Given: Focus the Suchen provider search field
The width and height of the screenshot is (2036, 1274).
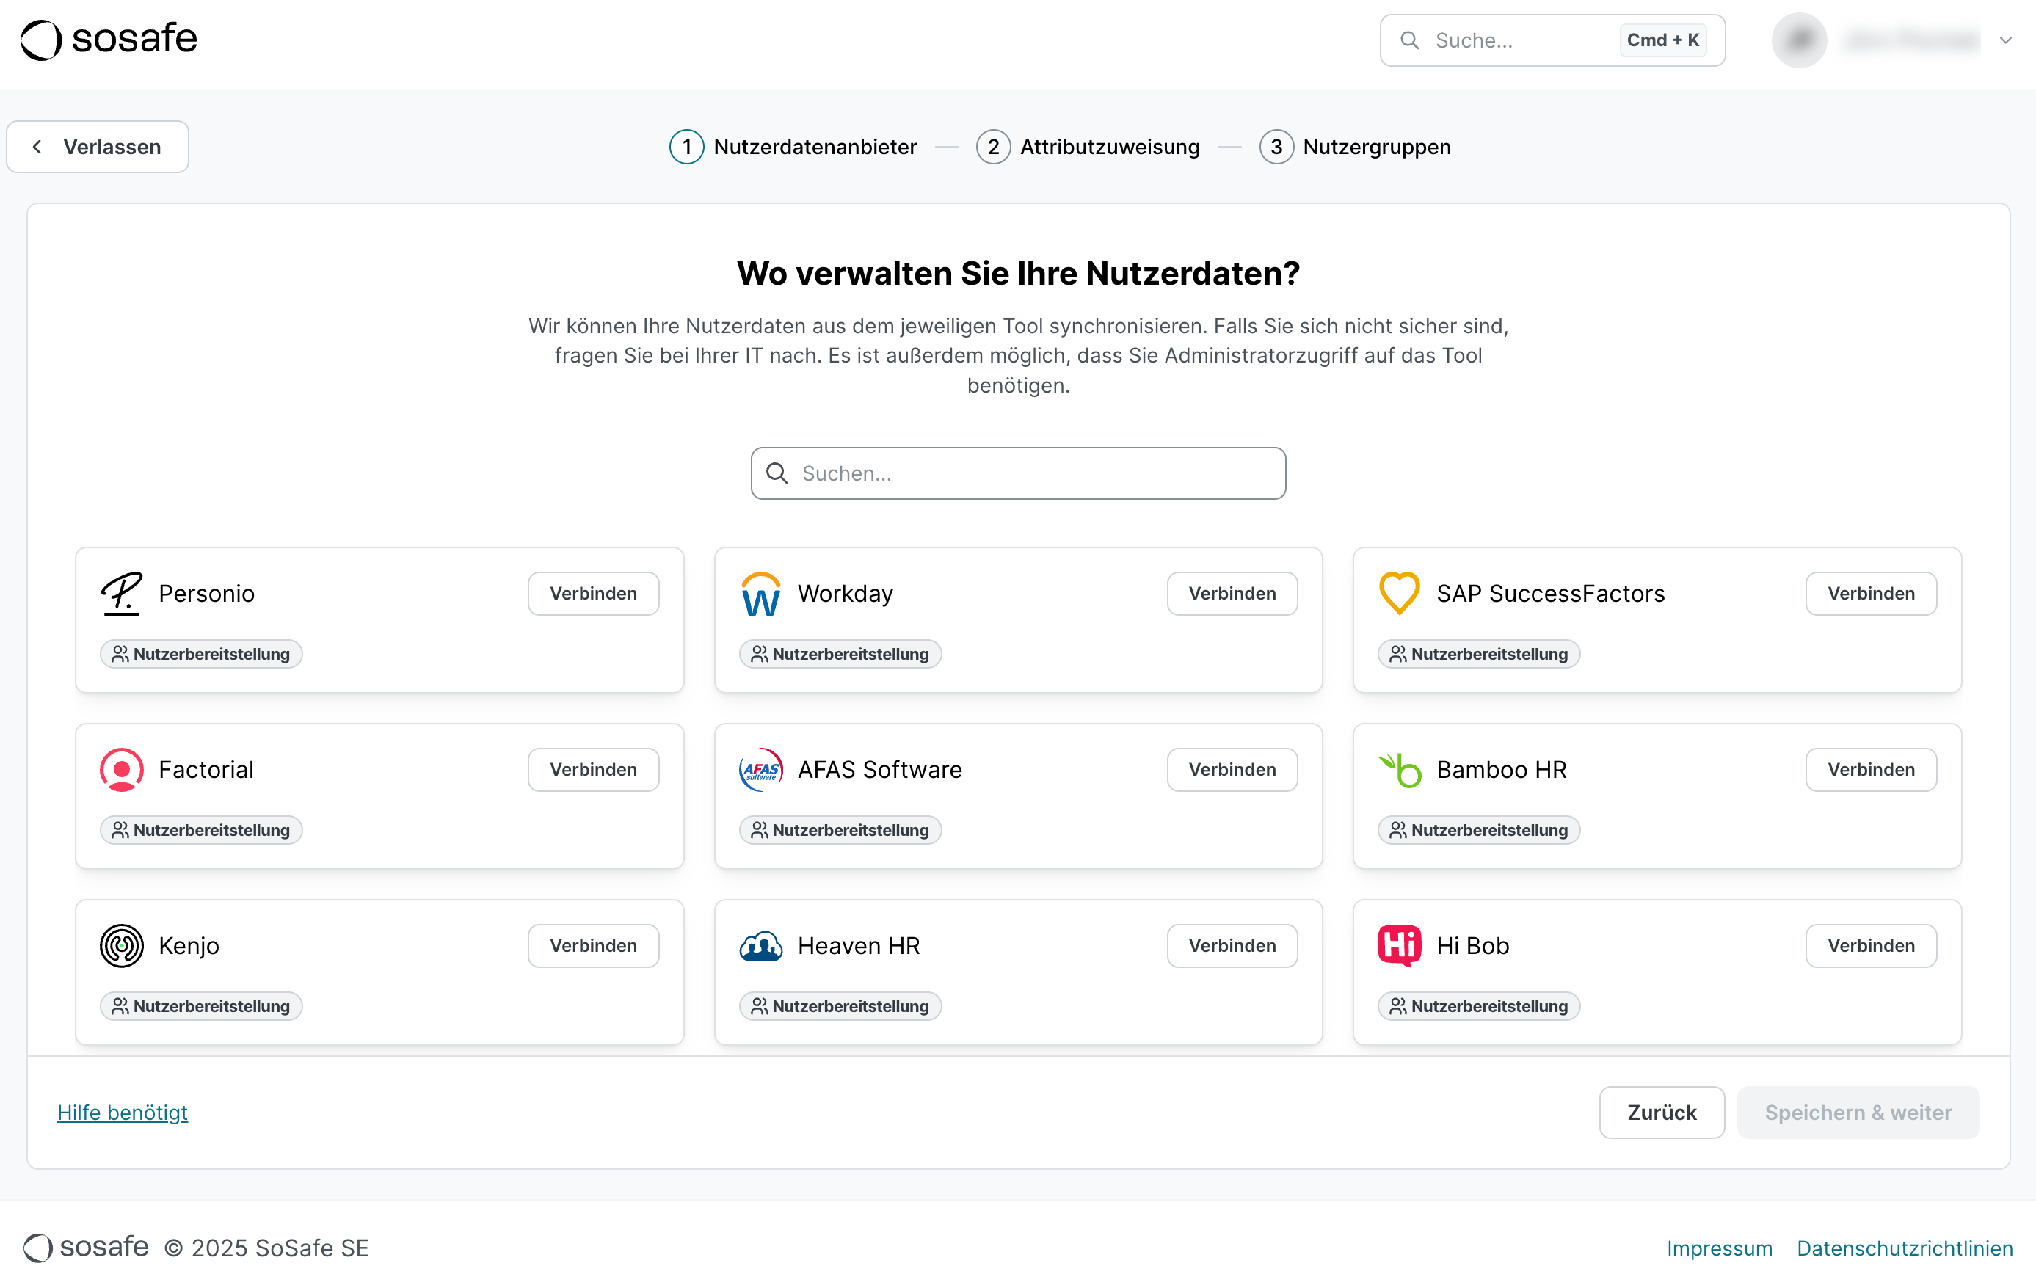Looking at the screenshot, I should [1018, 473].
